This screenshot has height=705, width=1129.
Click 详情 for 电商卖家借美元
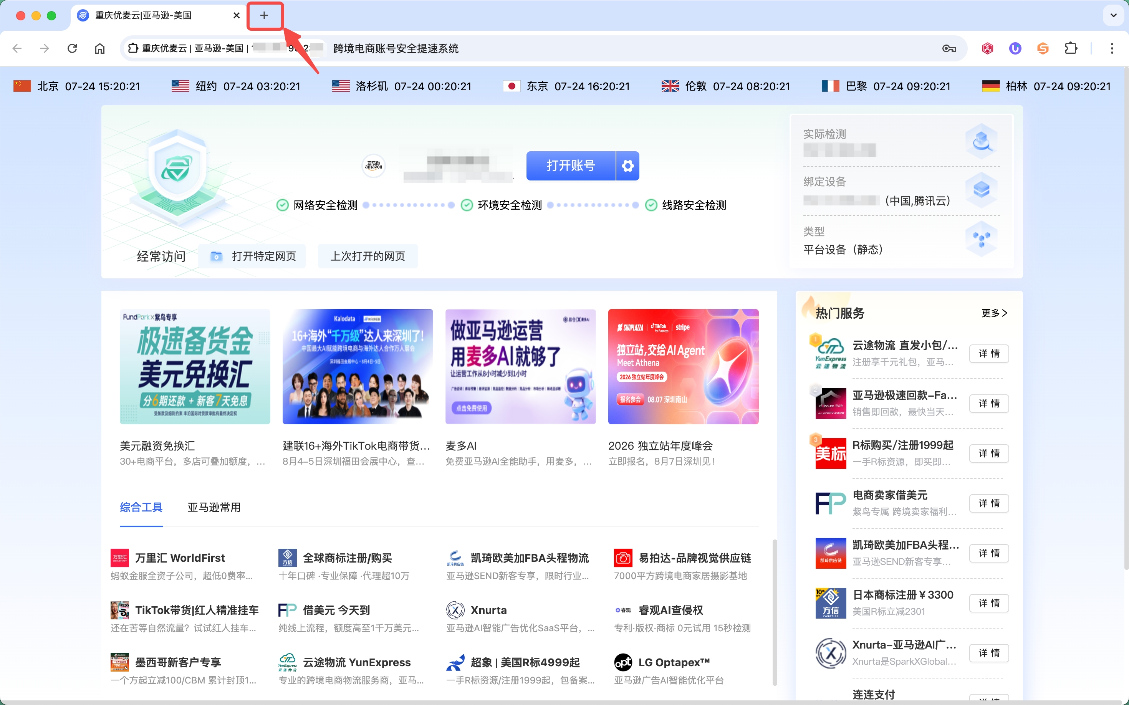[x=988, y=503]
